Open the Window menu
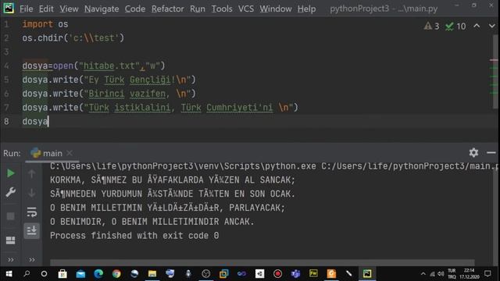500x281 pixels. pyautogui.click(x=276, y=9)
